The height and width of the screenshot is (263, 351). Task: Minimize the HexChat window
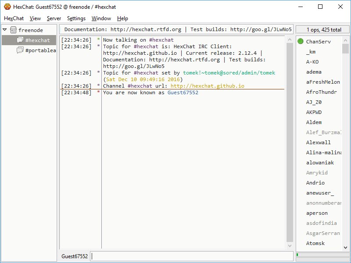click(x=301, y=7)
